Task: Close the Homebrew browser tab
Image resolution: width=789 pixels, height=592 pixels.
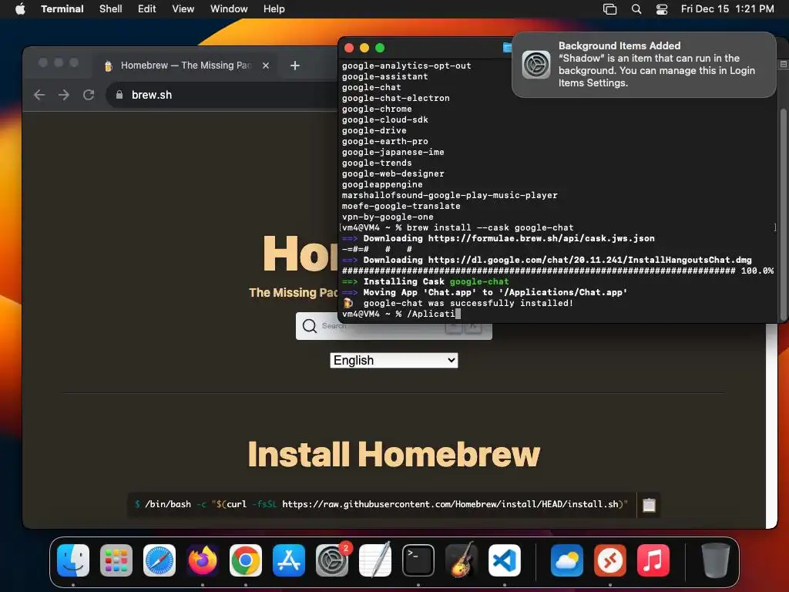Action: (x=266, y=66)
